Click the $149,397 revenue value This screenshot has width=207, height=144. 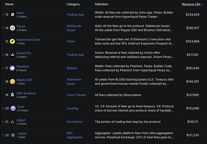(x=192, y=81)
